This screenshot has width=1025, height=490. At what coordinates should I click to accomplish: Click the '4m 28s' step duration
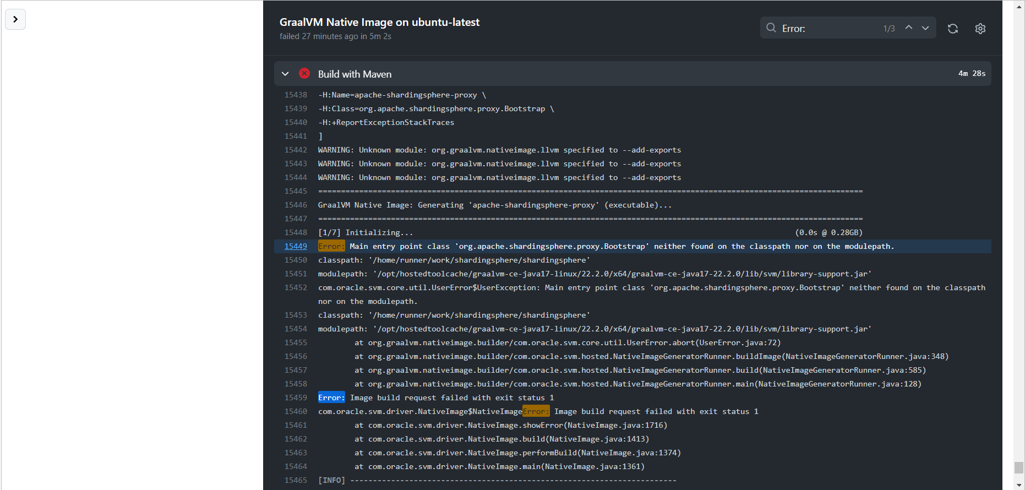pos(972,73)
